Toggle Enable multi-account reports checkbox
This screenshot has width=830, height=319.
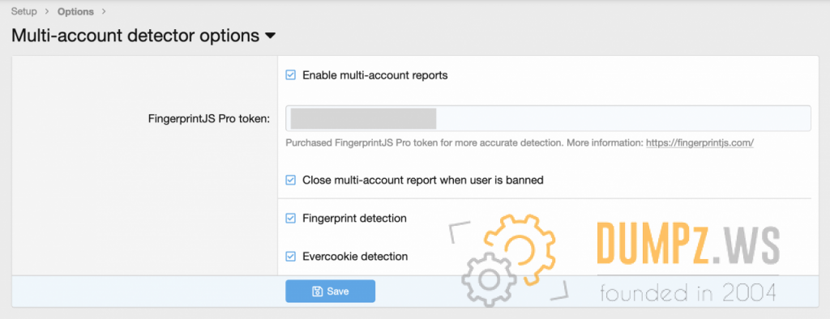(x=291, y=75)
